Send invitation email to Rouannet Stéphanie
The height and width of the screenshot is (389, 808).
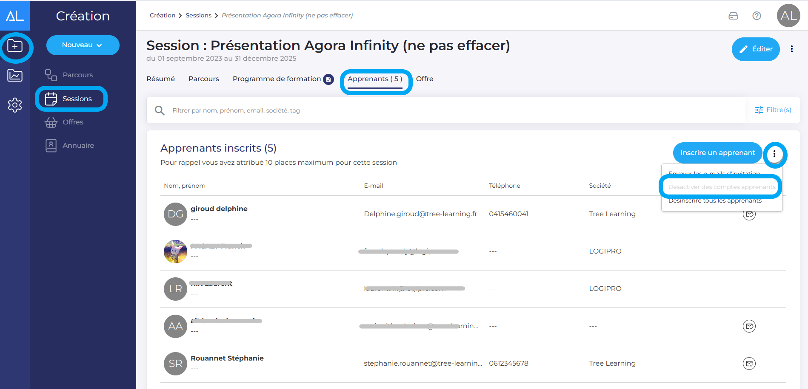click(749, 364)
